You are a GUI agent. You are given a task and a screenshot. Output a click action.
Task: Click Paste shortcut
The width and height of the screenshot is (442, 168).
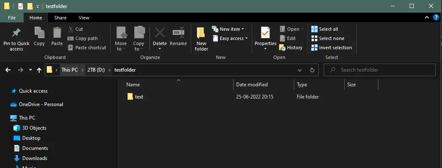[87, 48]
